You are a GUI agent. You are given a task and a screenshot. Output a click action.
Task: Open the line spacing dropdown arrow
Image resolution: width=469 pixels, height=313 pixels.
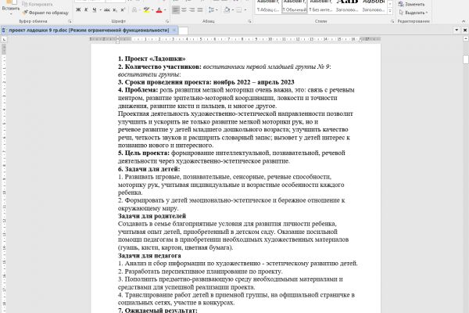click(x=217, y=10)
